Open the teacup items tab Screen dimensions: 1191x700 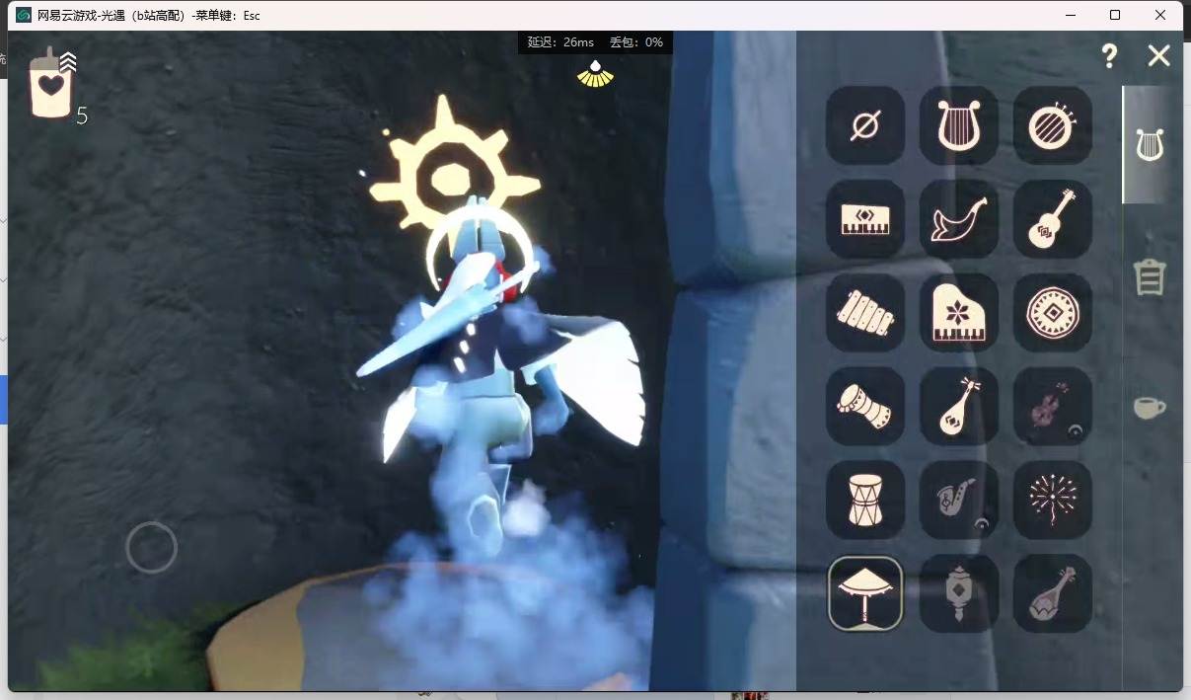click(1150, 407)
